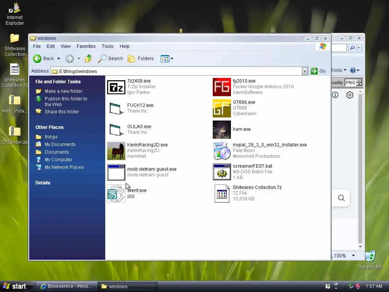Select the KevinRacing2D.exe horse icon
This screenshot has width=389, height=292.
click(116, 151)
